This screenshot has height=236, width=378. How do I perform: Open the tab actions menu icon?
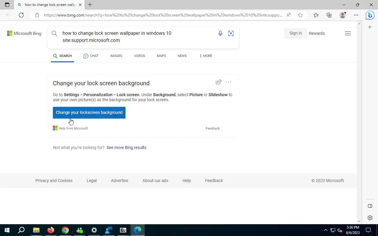[7, 5]
